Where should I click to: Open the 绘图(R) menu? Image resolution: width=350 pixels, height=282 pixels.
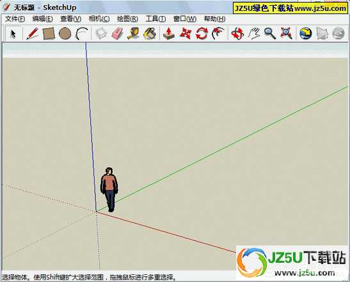coord(127,19)
